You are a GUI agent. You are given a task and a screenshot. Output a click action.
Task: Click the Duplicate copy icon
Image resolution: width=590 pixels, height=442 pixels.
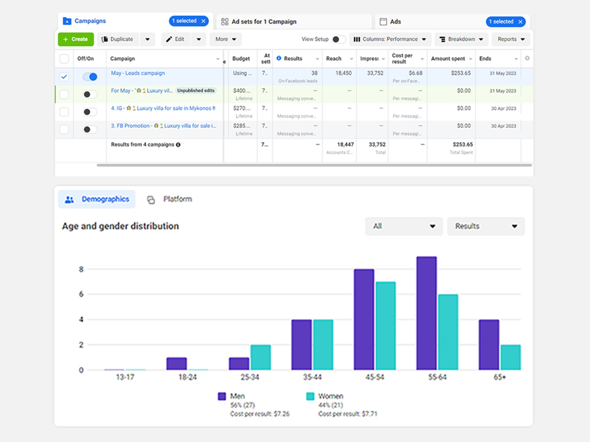tap(104, 39)
